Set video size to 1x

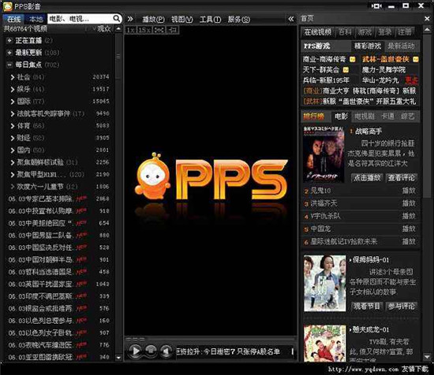click(130, 30)
